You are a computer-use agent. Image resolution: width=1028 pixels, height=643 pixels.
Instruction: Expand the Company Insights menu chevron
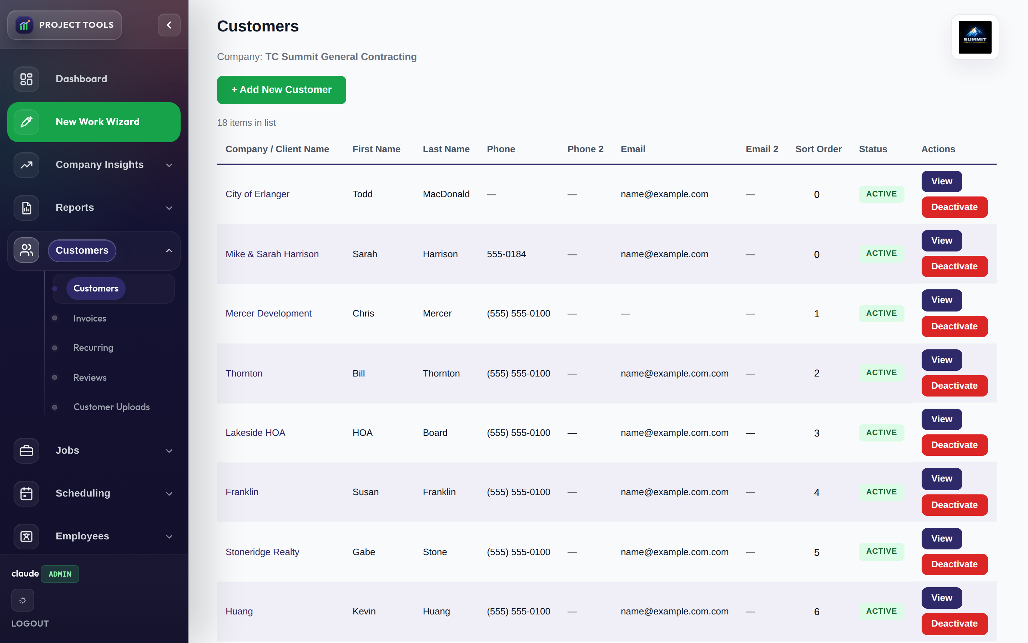pos(169,165)
